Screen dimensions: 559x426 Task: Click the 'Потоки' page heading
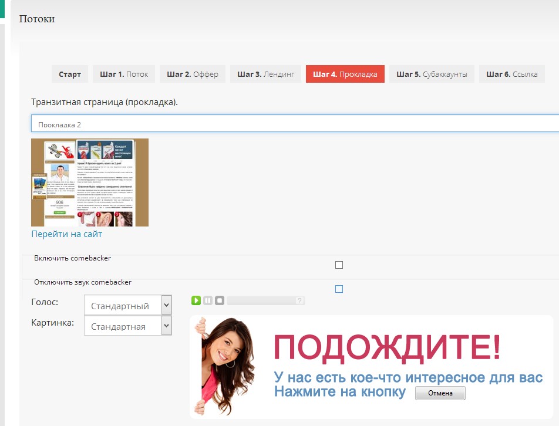(x=37, y=19)
